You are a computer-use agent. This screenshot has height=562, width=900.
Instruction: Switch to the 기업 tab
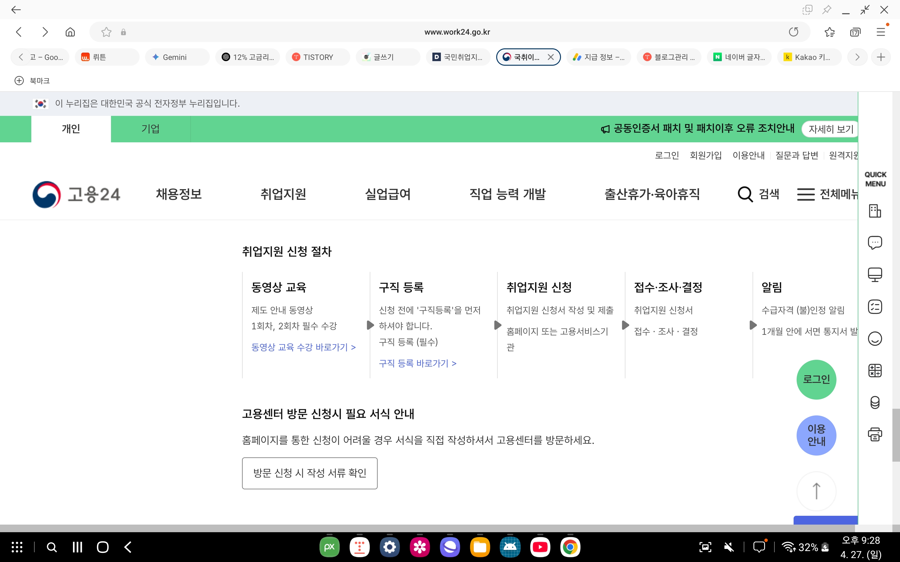click(151, 129)
